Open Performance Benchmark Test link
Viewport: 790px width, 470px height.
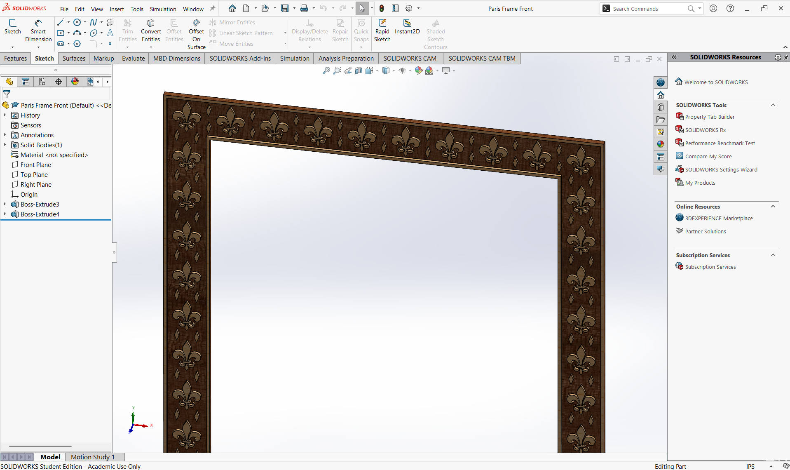pyautogui.click(x=720, y=143)
